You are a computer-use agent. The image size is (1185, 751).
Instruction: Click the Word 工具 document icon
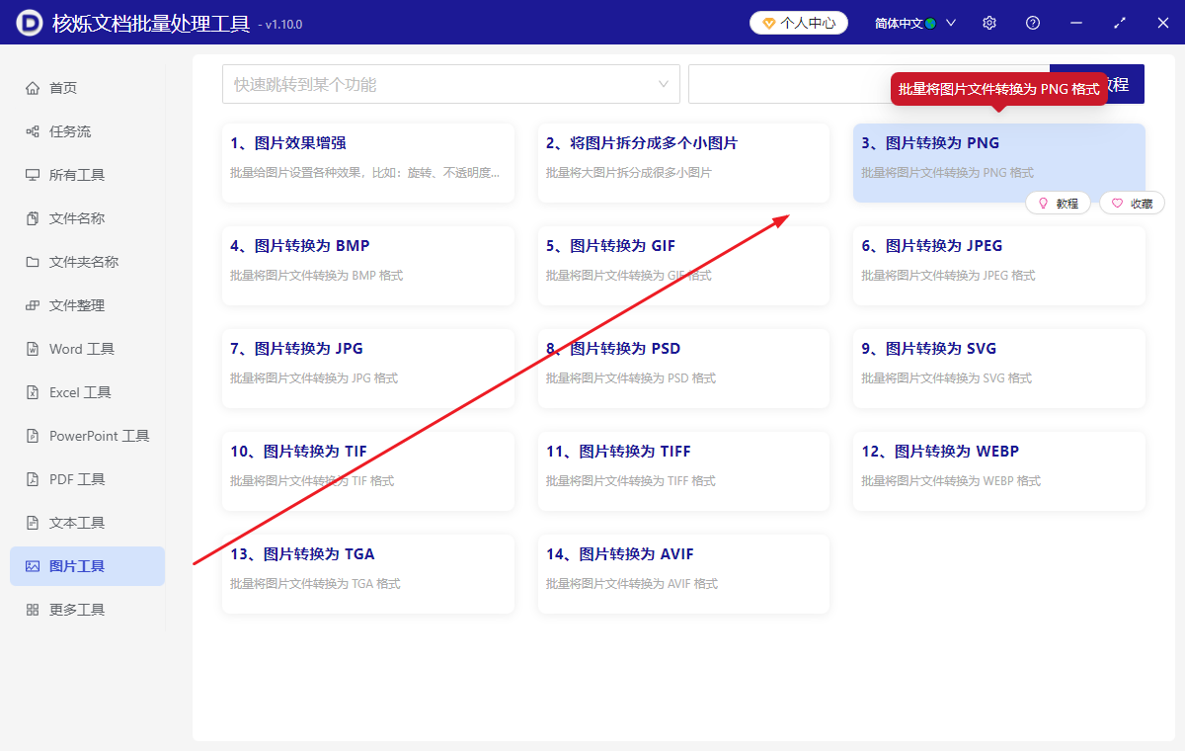(33, 349)
